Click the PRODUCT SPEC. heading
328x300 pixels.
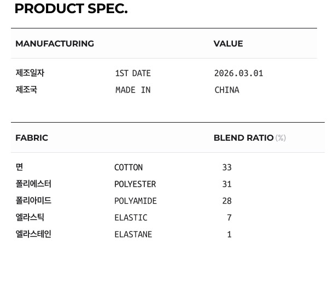click(71, 9)
